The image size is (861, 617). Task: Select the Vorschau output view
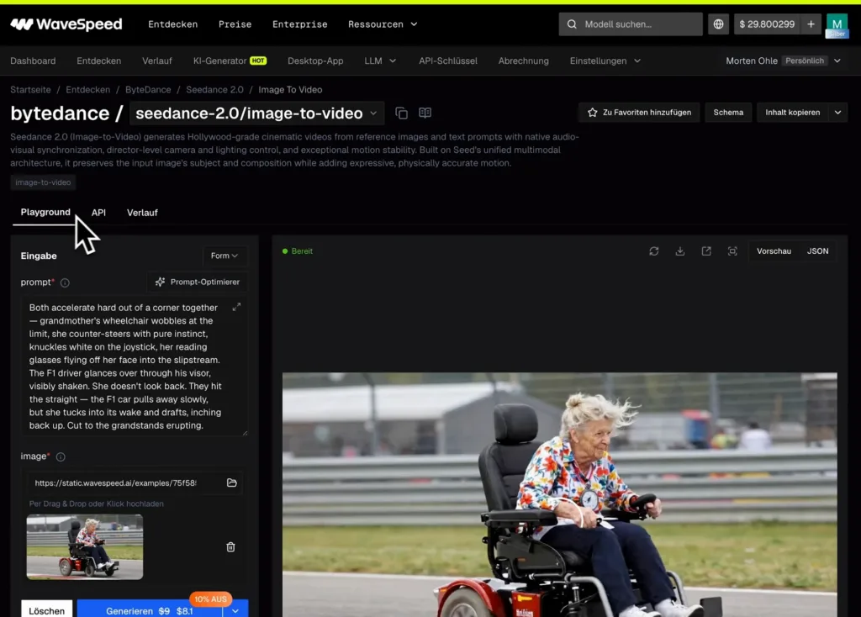pyautogui.click(x=774, y=250)
